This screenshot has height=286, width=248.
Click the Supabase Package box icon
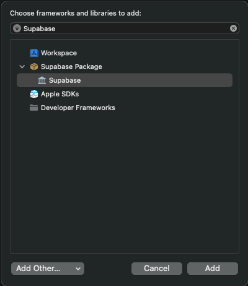[x=34, y=67]
